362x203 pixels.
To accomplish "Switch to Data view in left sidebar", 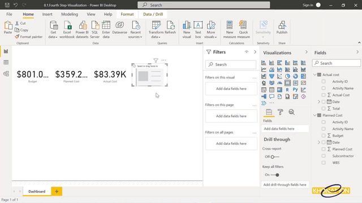I will (6, 63).
